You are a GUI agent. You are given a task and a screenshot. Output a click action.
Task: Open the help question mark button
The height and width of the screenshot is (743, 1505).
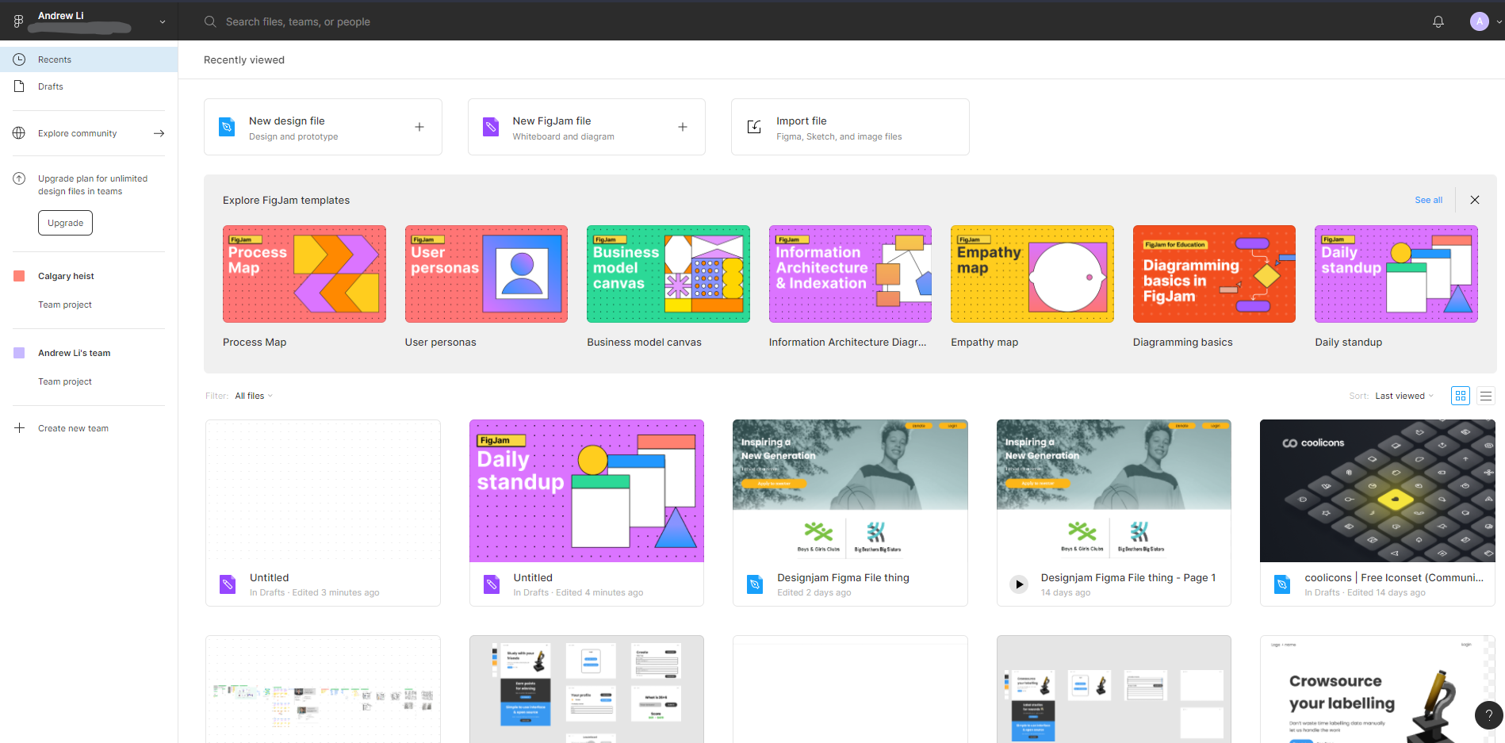1488,714
